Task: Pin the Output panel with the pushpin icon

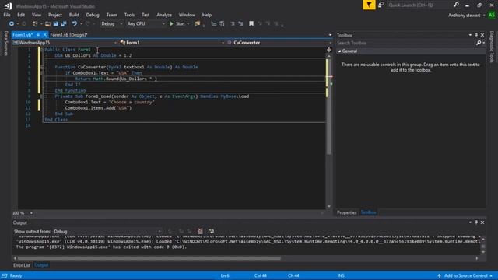Action: [x=476, y=222]
